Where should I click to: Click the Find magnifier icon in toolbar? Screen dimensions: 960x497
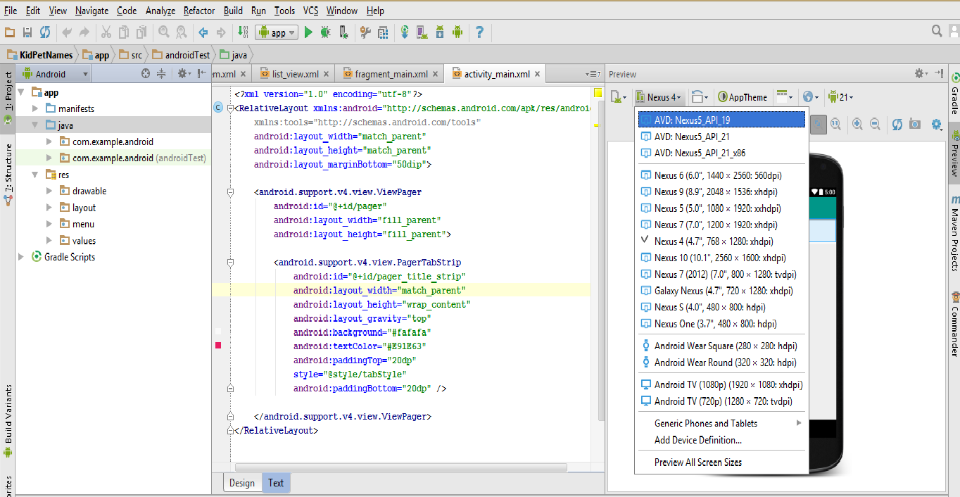tap(164, 32)
